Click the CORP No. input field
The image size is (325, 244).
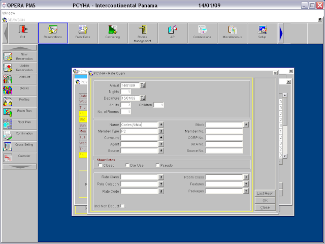click(x=224, y=138)
